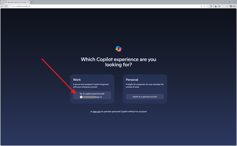Image resolution: width=237 pixels, height=146 pixels.
Task: Click the Copilot logo above heading
Action: coord(118,49)
